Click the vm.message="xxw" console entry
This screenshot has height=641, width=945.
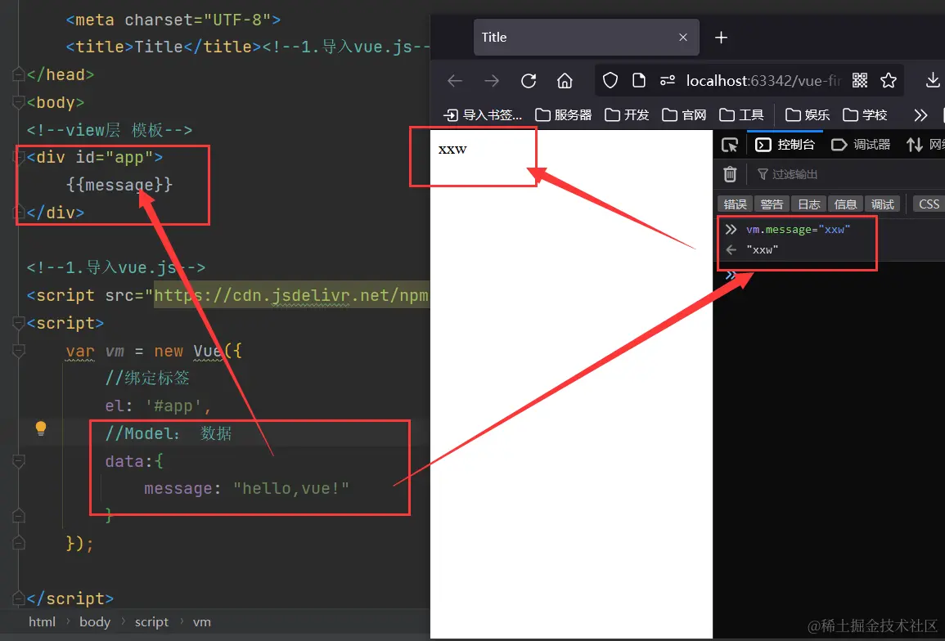tap(798, 230)
